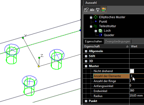Viewport: 144px width, 105px height.
Task: Click the Anzahl der Ringe value 1
Action: coord(130,81)
